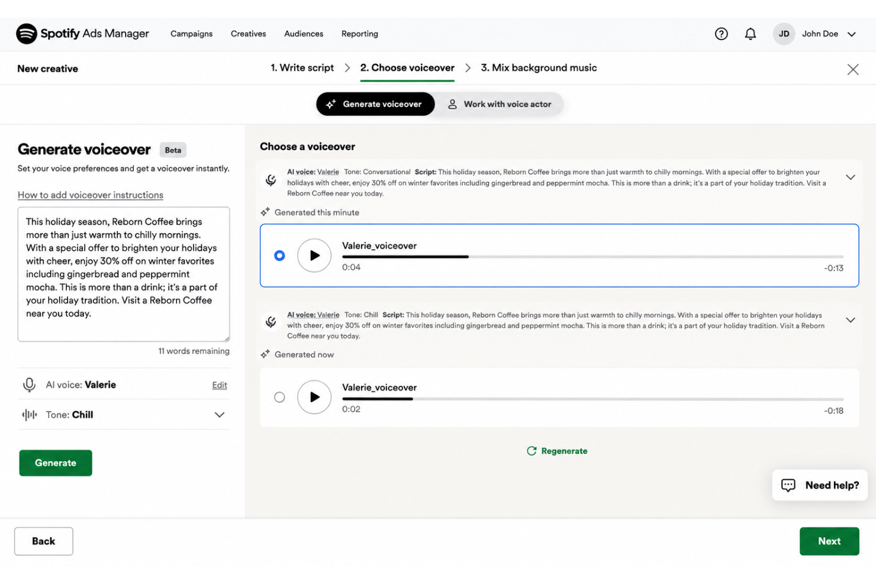Open the Need help? chat widget
876x584 pixels.
(x=820, y=485)
